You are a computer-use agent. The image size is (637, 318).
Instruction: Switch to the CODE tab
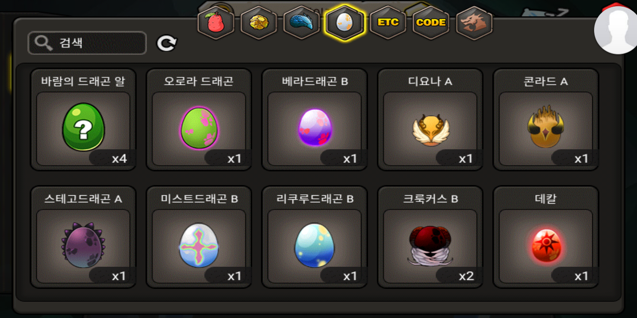coord(431,23)
